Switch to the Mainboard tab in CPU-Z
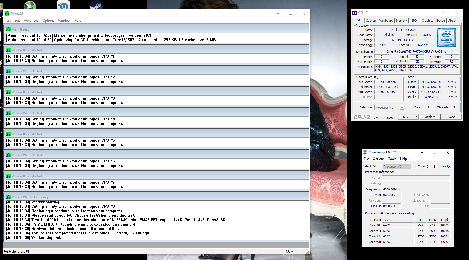The width and height of the screenshot is (469, 260). (386, 21)
